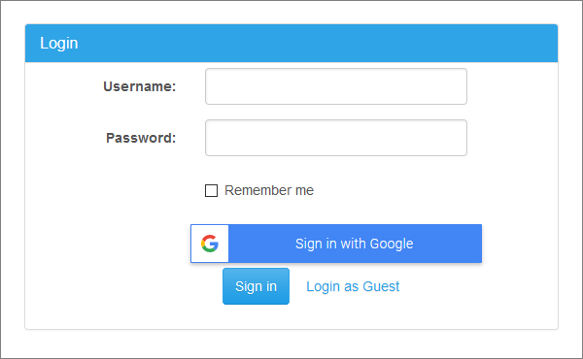Choose Google authentication via white G tile
The height and width of the screenshot is (359, 583).
(210, 244)
